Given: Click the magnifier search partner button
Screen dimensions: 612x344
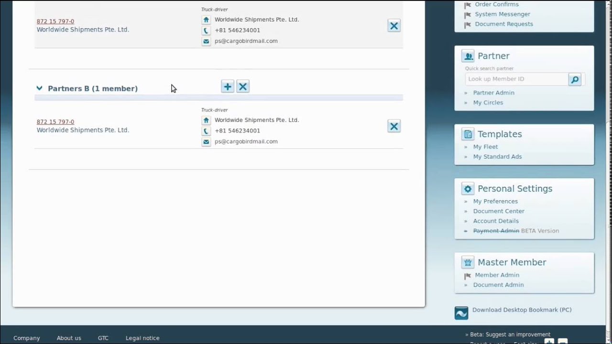Looking at the screenshot, I should (575, 79).
